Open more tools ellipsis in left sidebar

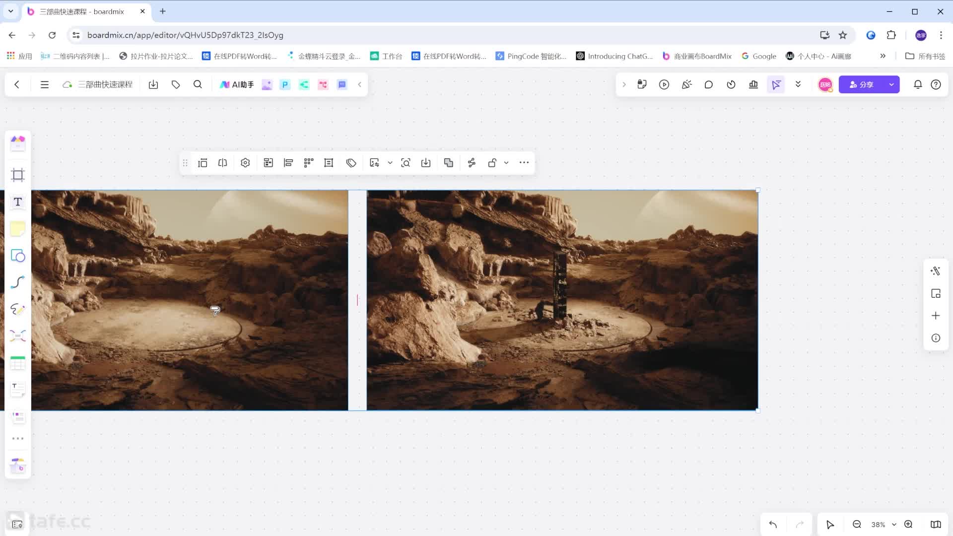point(18,439)
